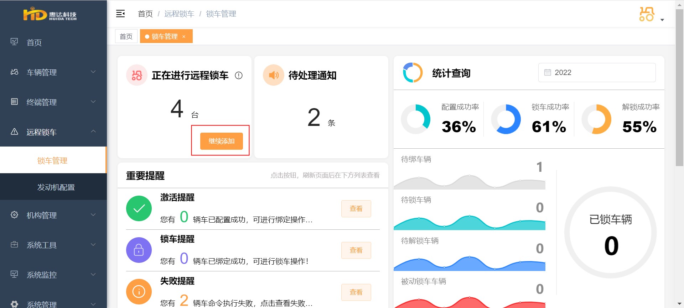Click the 配置成功率 teal donut chart
The height and width of the screenshot is (308, 684).
click(x=416, y=119)
